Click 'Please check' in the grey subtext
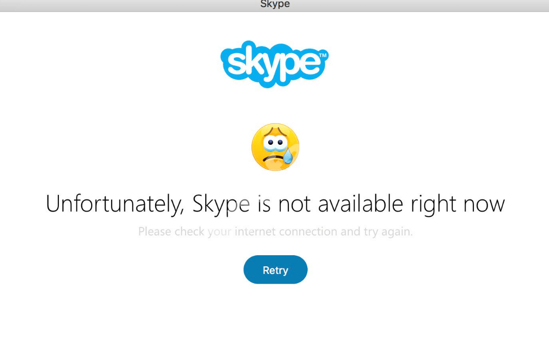The width and height of the screenshot is (549, 358). pos(171,232)
